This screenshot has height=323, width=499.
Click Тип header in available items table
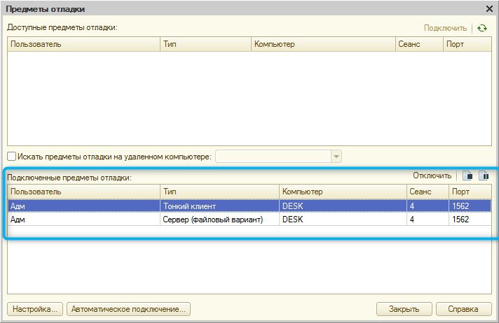pyautogui.click(x=205, y=44)
